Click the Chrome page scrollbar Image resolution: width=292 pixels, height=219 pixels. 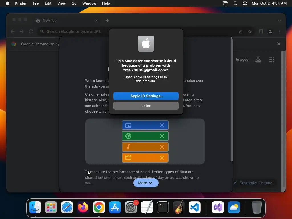(x=283, y=119)
